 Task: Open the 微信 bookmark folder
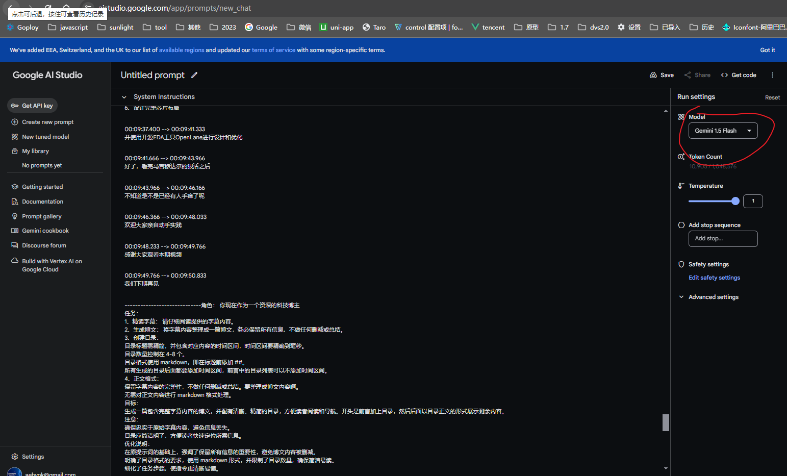(x=299, y=28)
